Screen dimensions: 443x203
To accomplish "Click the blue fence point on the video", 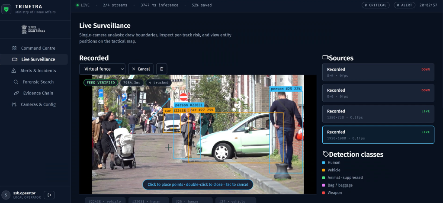I will [x=170, y=99].
